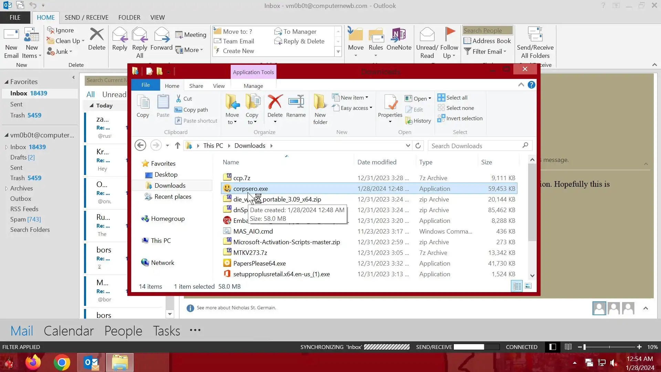Open the SEND / RECEIVE tab
The image size is (661, 372).
86,17
